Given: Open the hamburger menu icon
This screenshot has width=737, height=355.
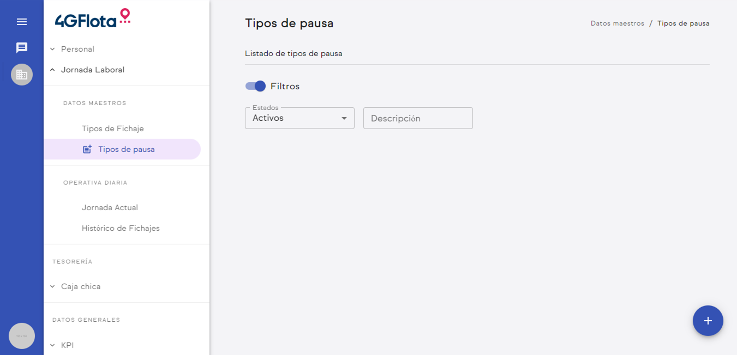Looking at the screenshot, I should coord(22,22).
